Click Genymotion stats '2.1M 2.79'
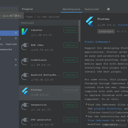The height and width of the screenshot is (128, 128). (x=41, y=110)
